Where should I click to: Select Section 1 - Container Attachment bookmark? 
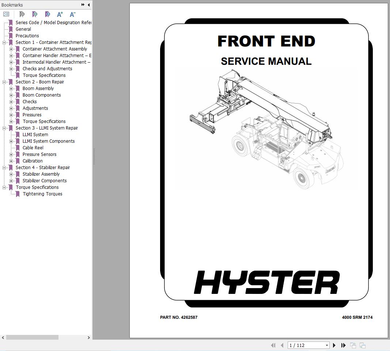point(53,42)
